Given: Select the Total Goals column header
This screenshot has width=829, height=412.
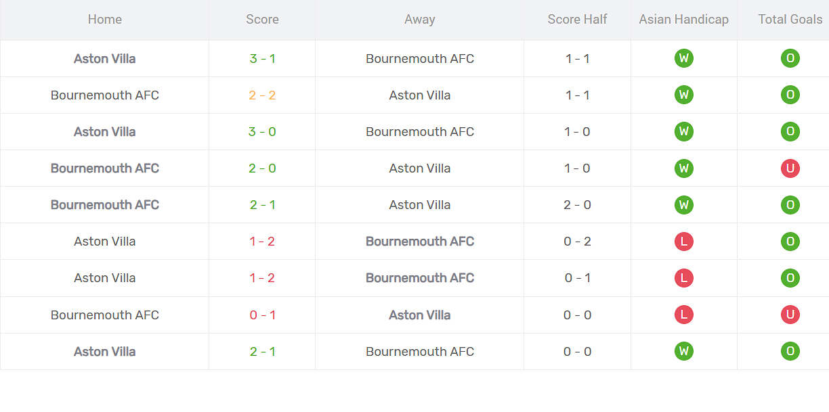Looking at the screenshot, I should [x=790, y=20].
